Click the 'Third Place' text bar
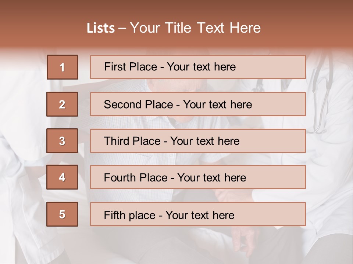Viewport: 353px width, 264px height. click(198, 141)
